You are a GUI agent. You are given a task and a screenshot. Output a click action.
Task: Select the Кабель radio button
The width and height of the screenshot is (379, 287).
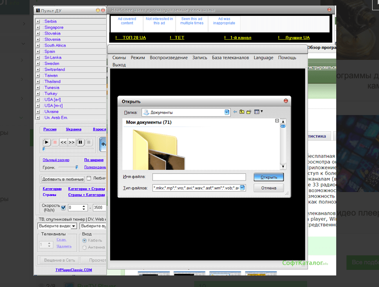[x=84, y=240]
